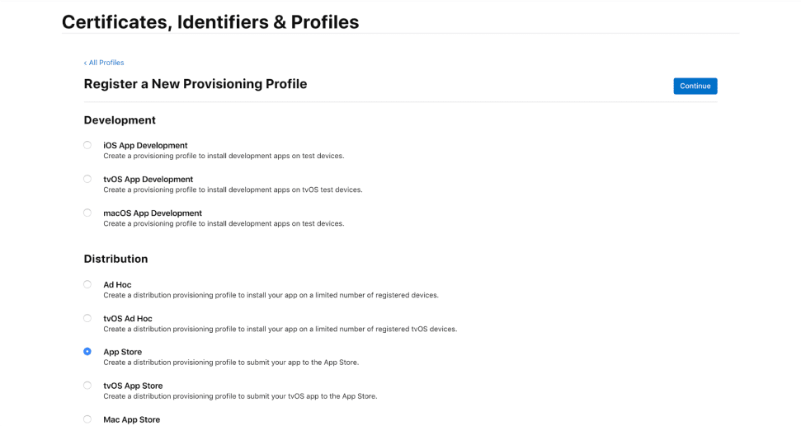Click the Certificates, Identifiers & Profiles title

pos(210,22)
